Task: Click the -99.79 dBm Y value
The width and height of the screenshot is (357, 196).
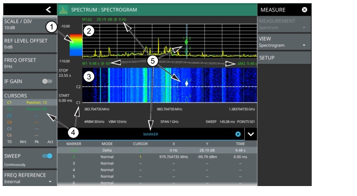Action: click(x=207, y=157)
